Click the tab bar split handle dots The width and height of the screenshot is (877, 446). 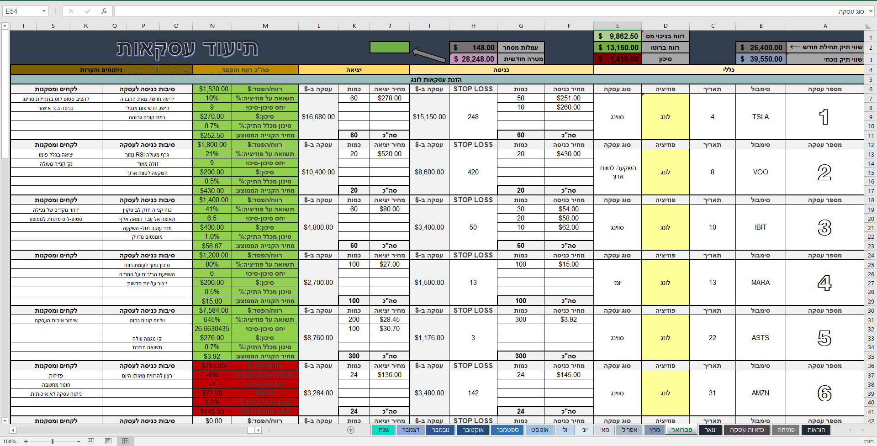269,430
